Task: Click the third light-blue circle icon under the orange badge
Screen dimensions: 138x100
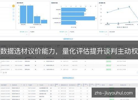Action: tap(14, 16)
